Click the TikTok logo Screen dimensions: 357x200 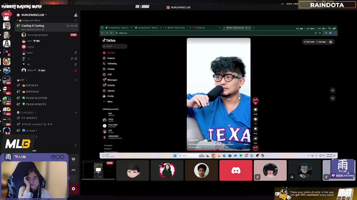[109, 40]
